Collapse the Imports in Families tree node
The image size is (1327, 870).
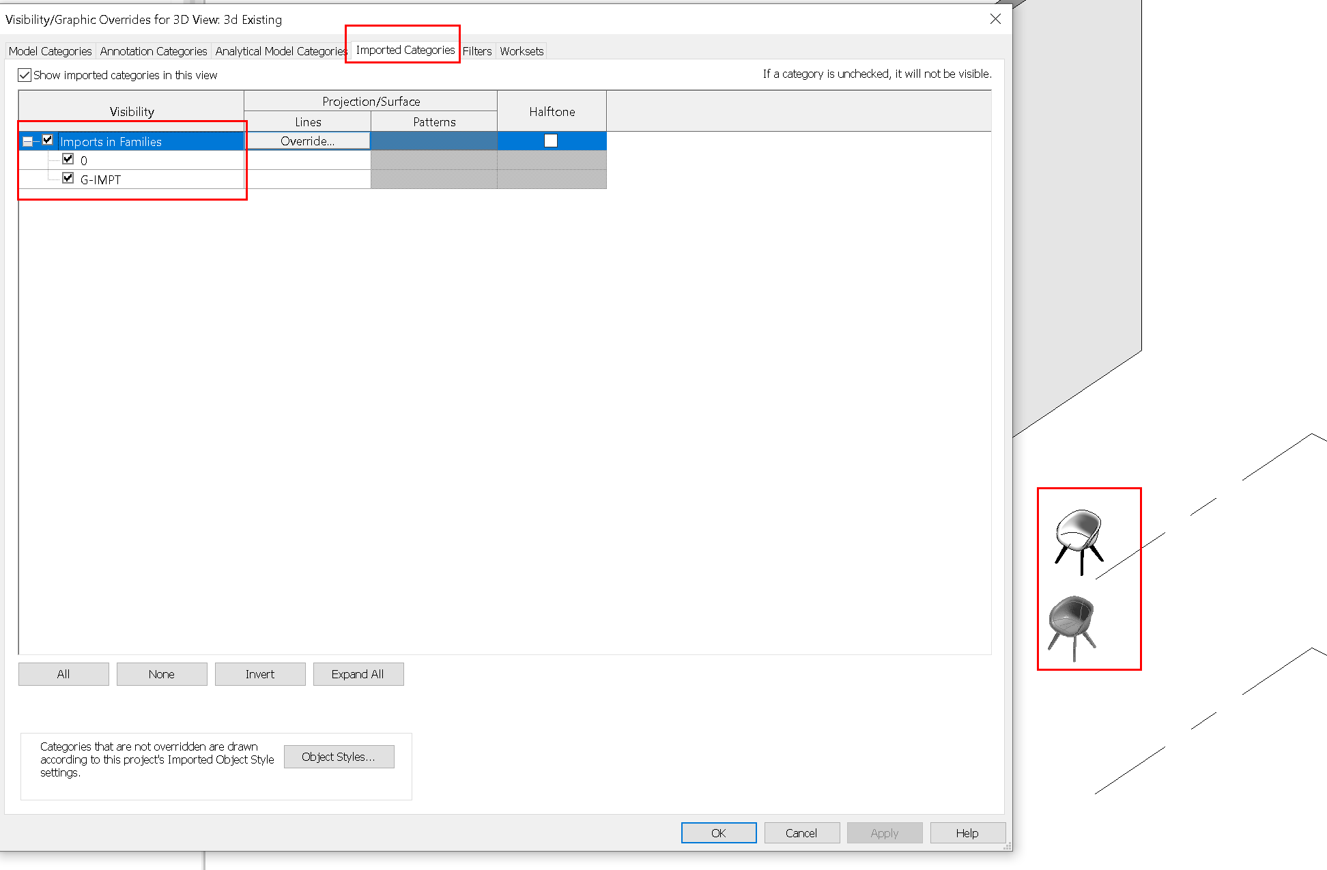coord(27,141)
